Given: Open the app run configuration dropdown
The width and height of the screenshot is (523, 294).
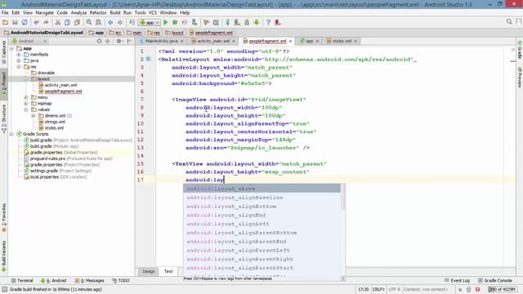Looking at the screenshot, I should coord(150,23).
